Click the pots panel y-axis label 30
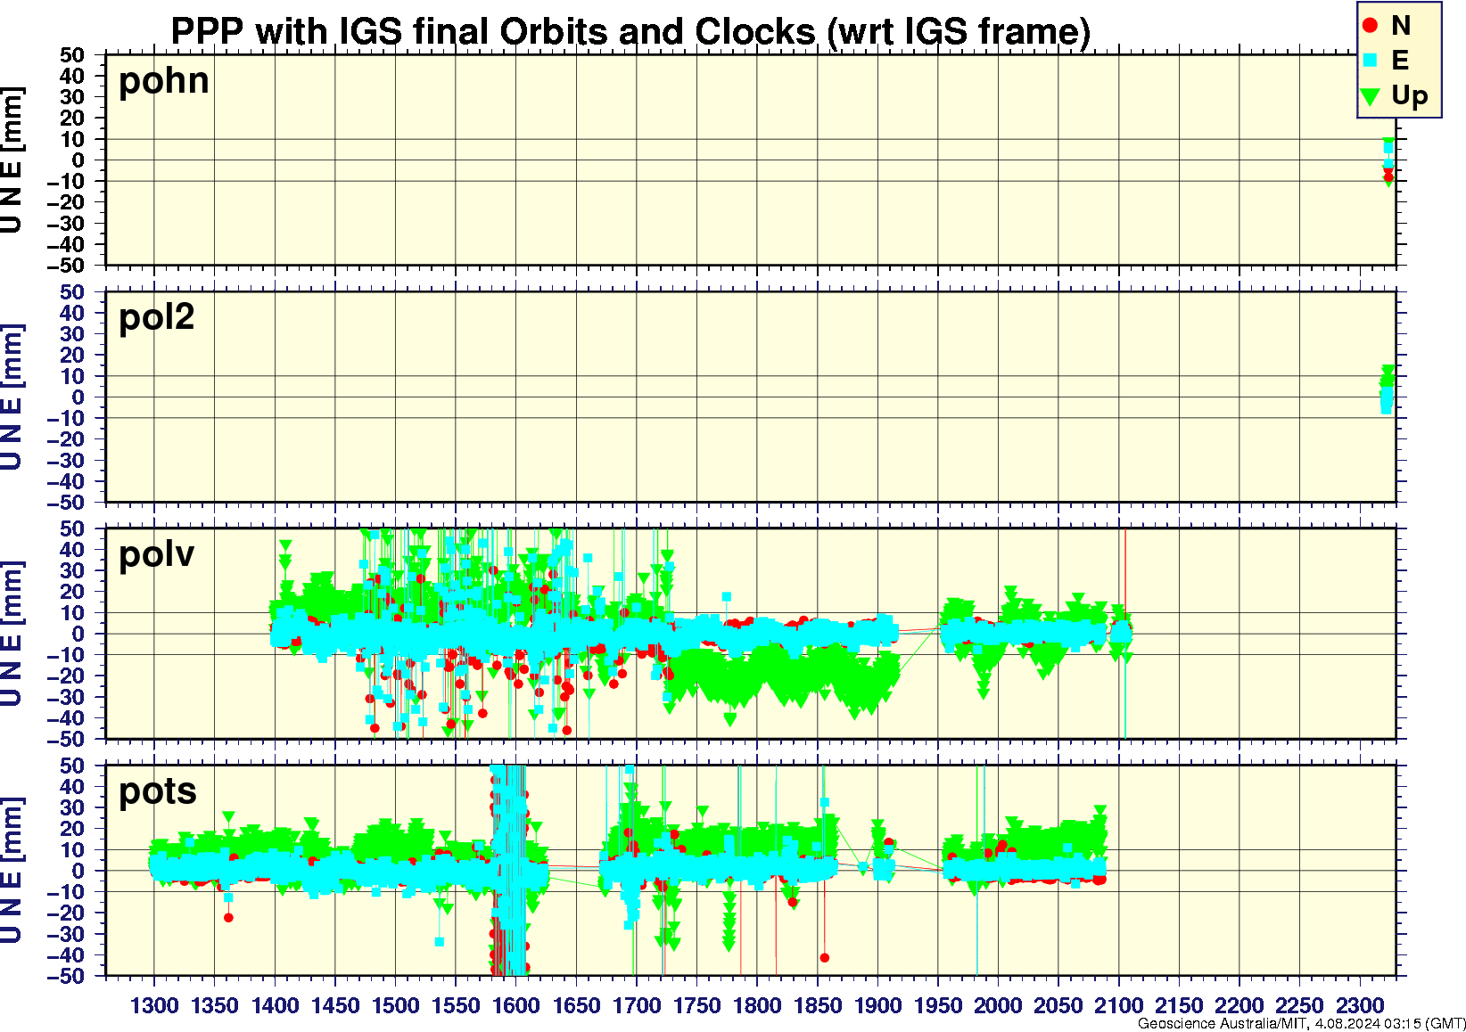The width and height of the screenshot is (1466, 1032). point(73,807)
